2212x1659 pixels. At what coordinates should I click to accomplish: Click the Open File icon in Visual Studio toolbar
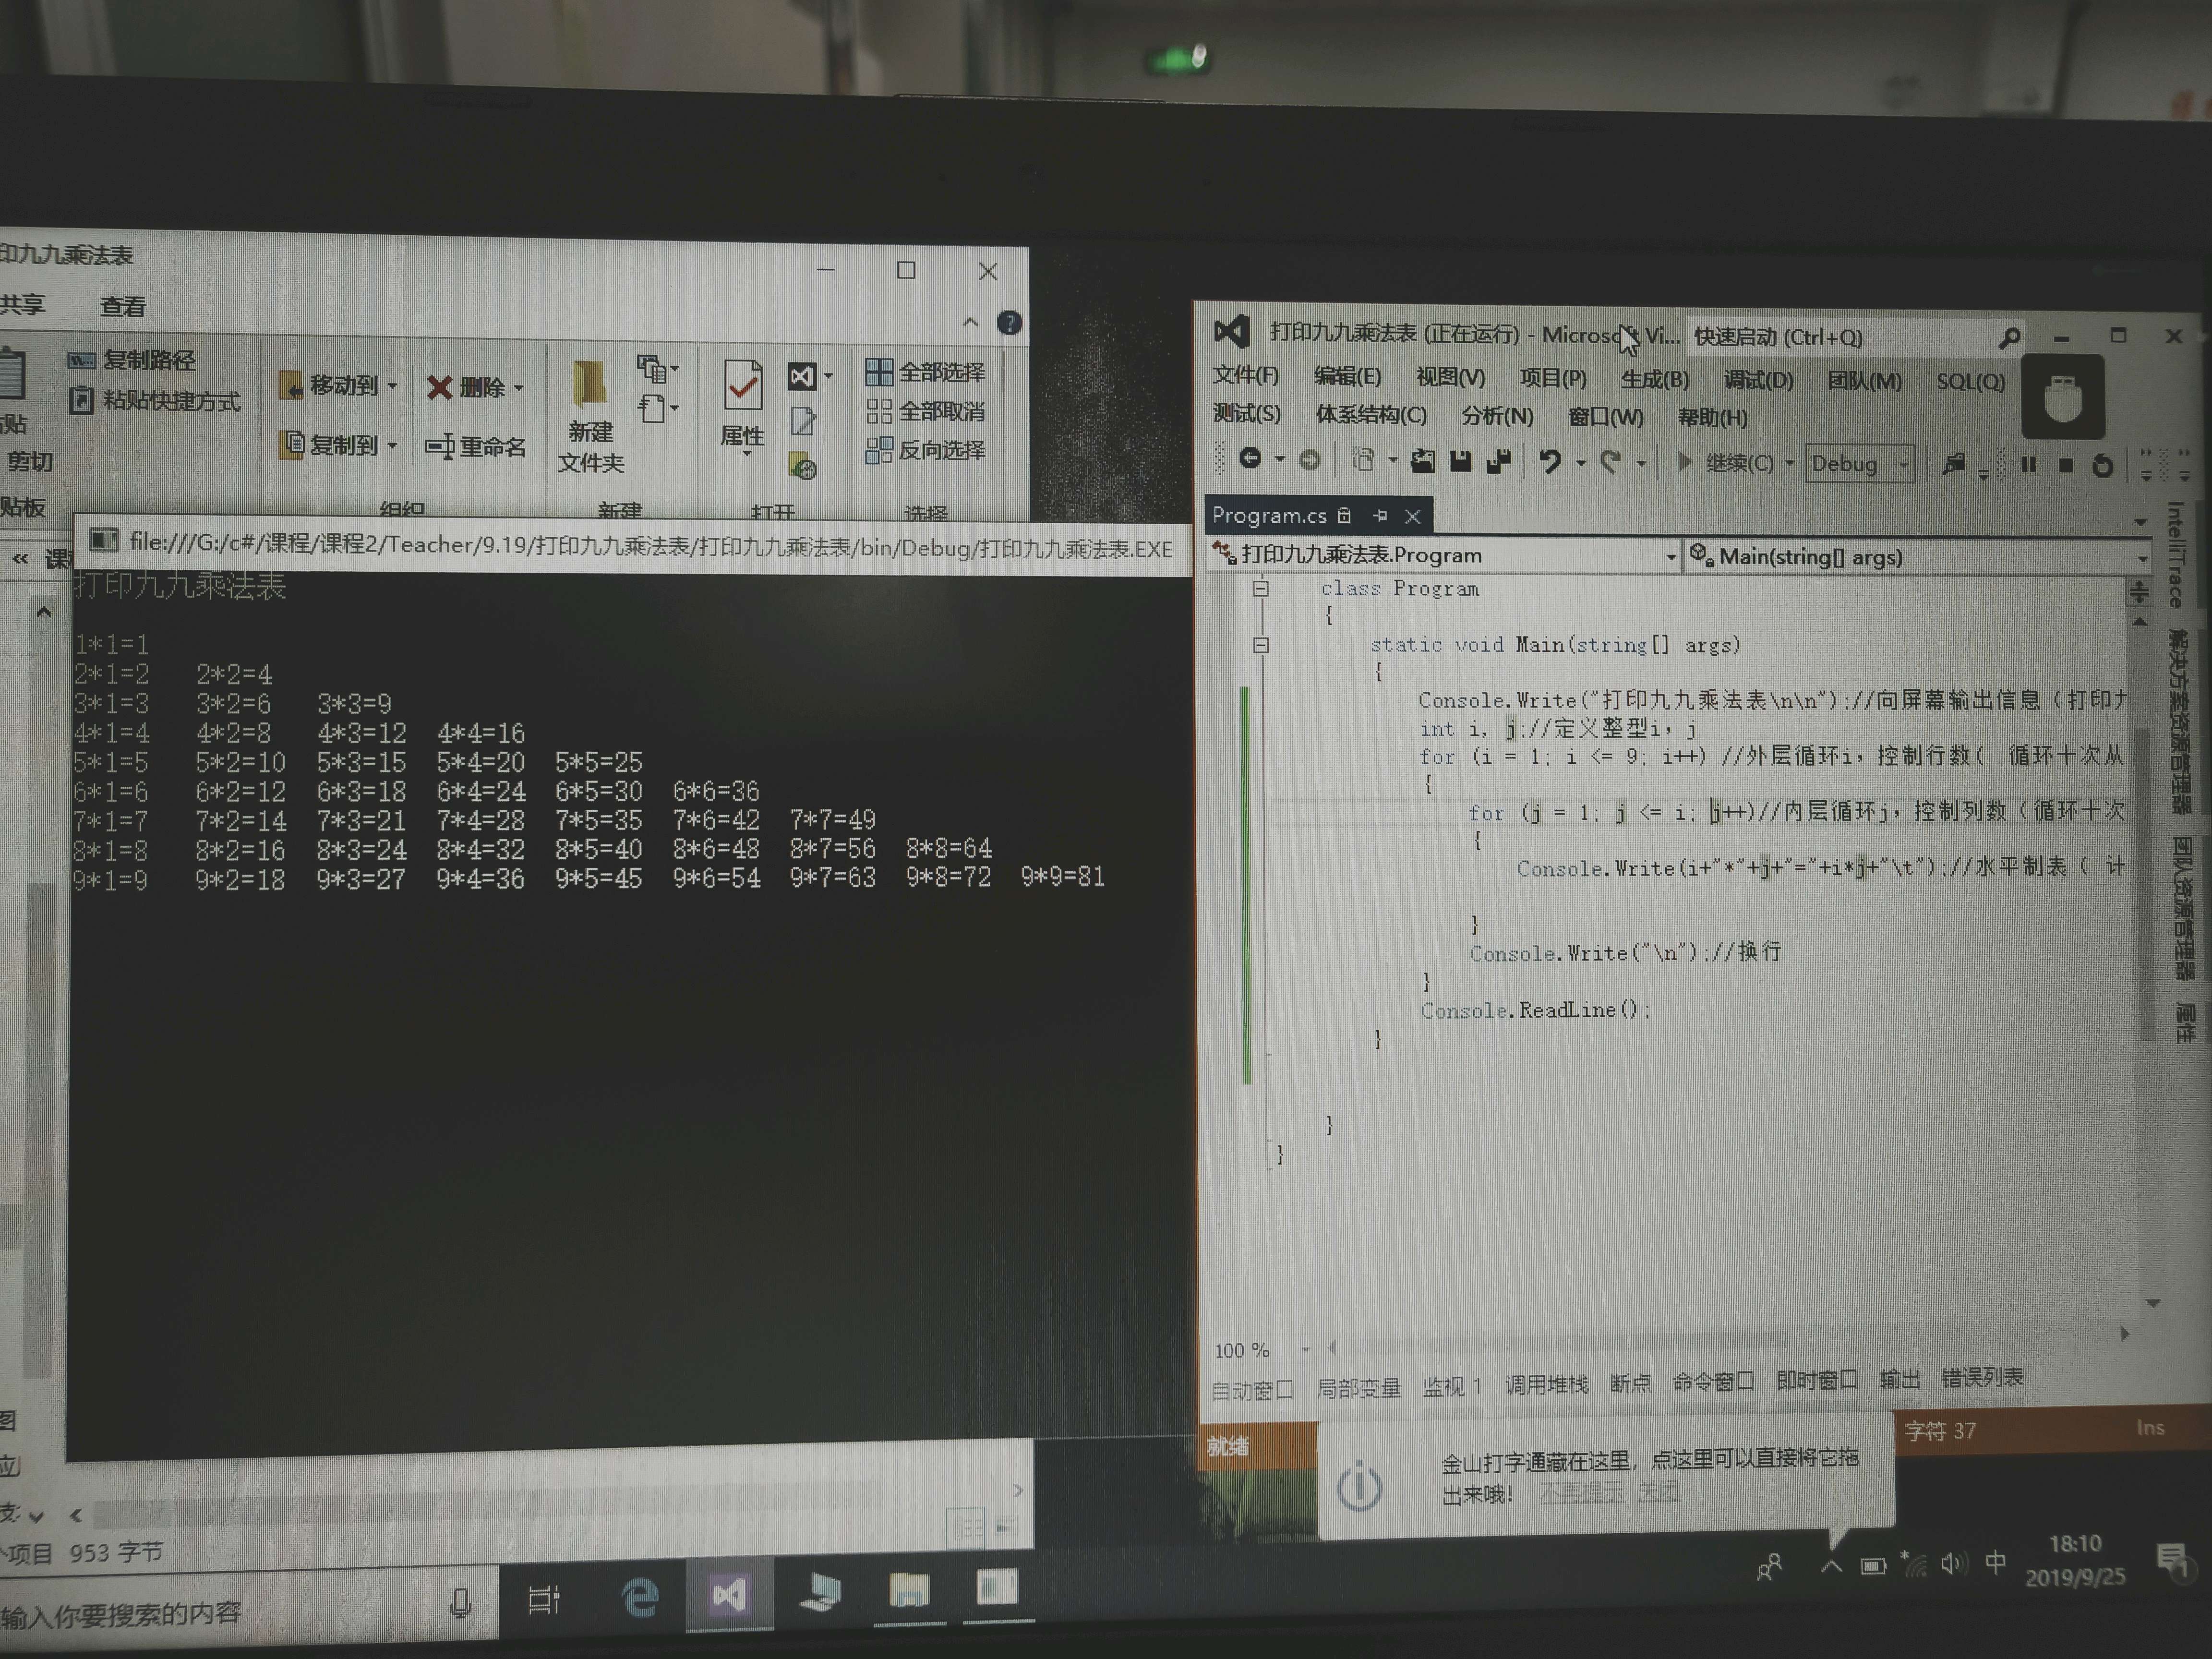click(x=1422, y=460)
